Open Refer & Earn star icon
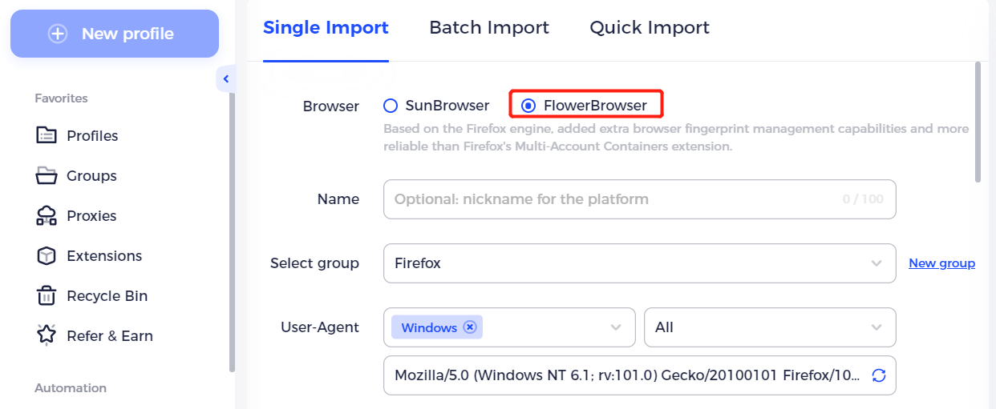996x409 pixels. (47, 335)
